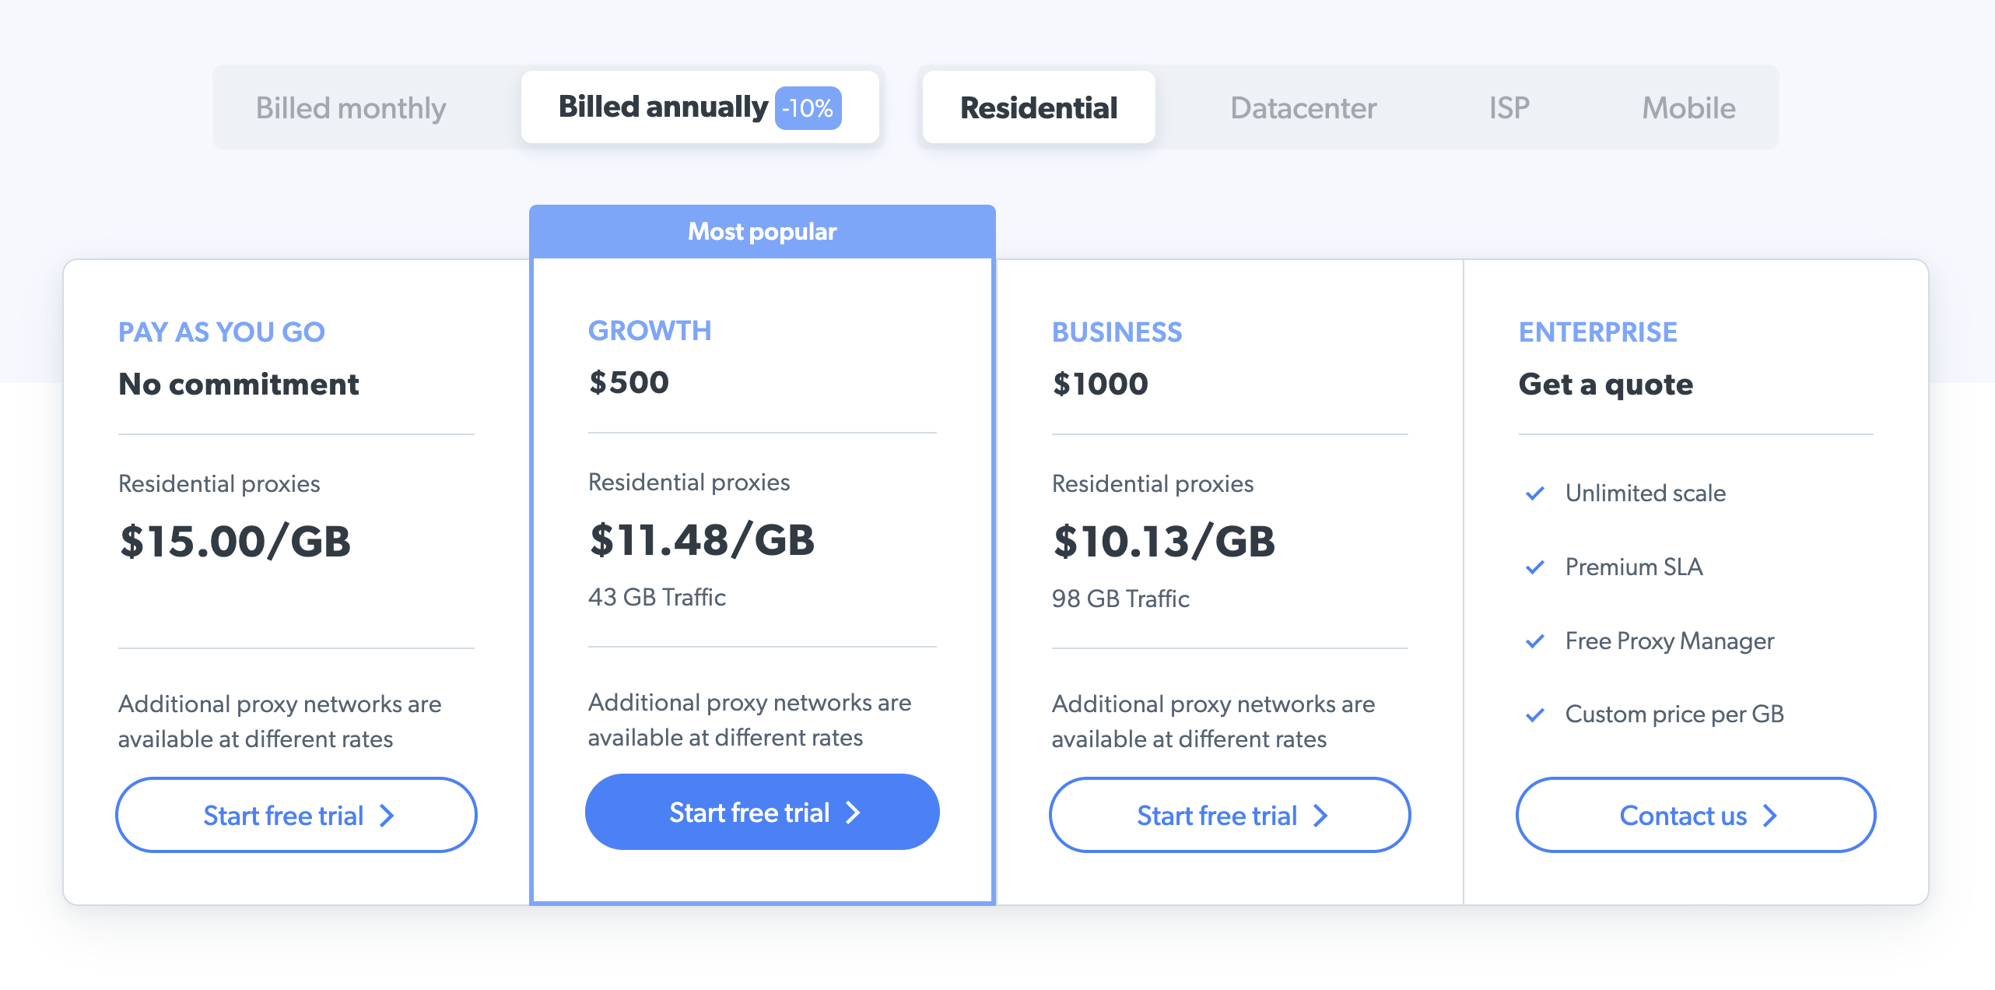Start free trial for Growth plan

coord(762,812)
